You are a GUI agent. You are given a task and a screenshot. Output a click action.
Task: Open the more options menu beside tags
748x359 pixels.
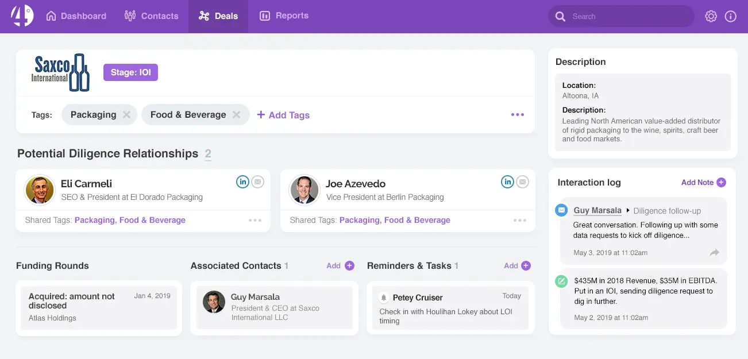pyautogui.click(x=518, y=115)
